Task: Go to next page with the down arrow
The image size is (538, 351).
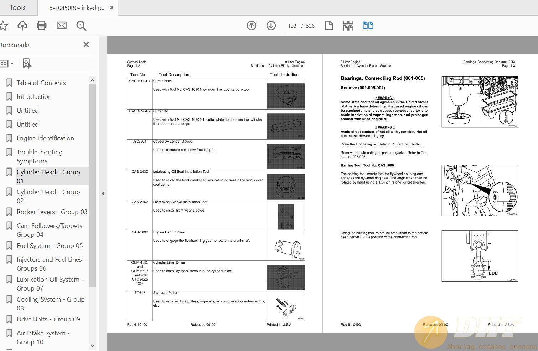Action: coord(271,26)
